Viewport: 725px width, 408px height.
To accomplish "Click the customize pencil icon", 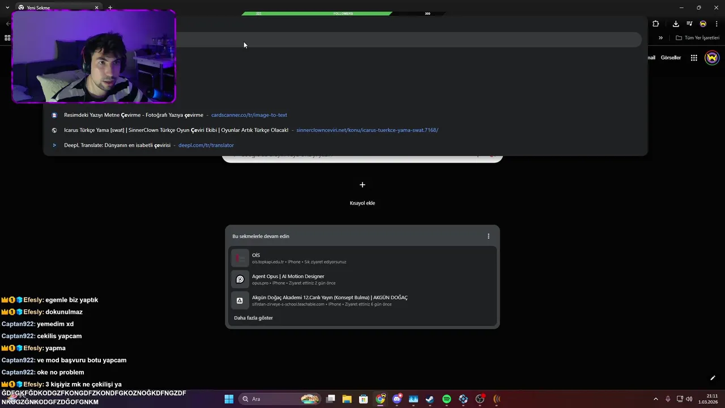I will click(x=713, y=378).
